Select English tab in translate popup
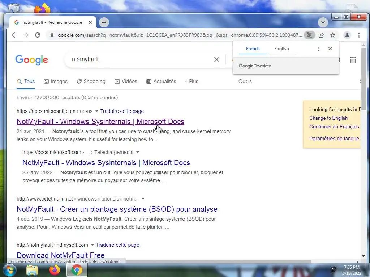 click(281, 49)
